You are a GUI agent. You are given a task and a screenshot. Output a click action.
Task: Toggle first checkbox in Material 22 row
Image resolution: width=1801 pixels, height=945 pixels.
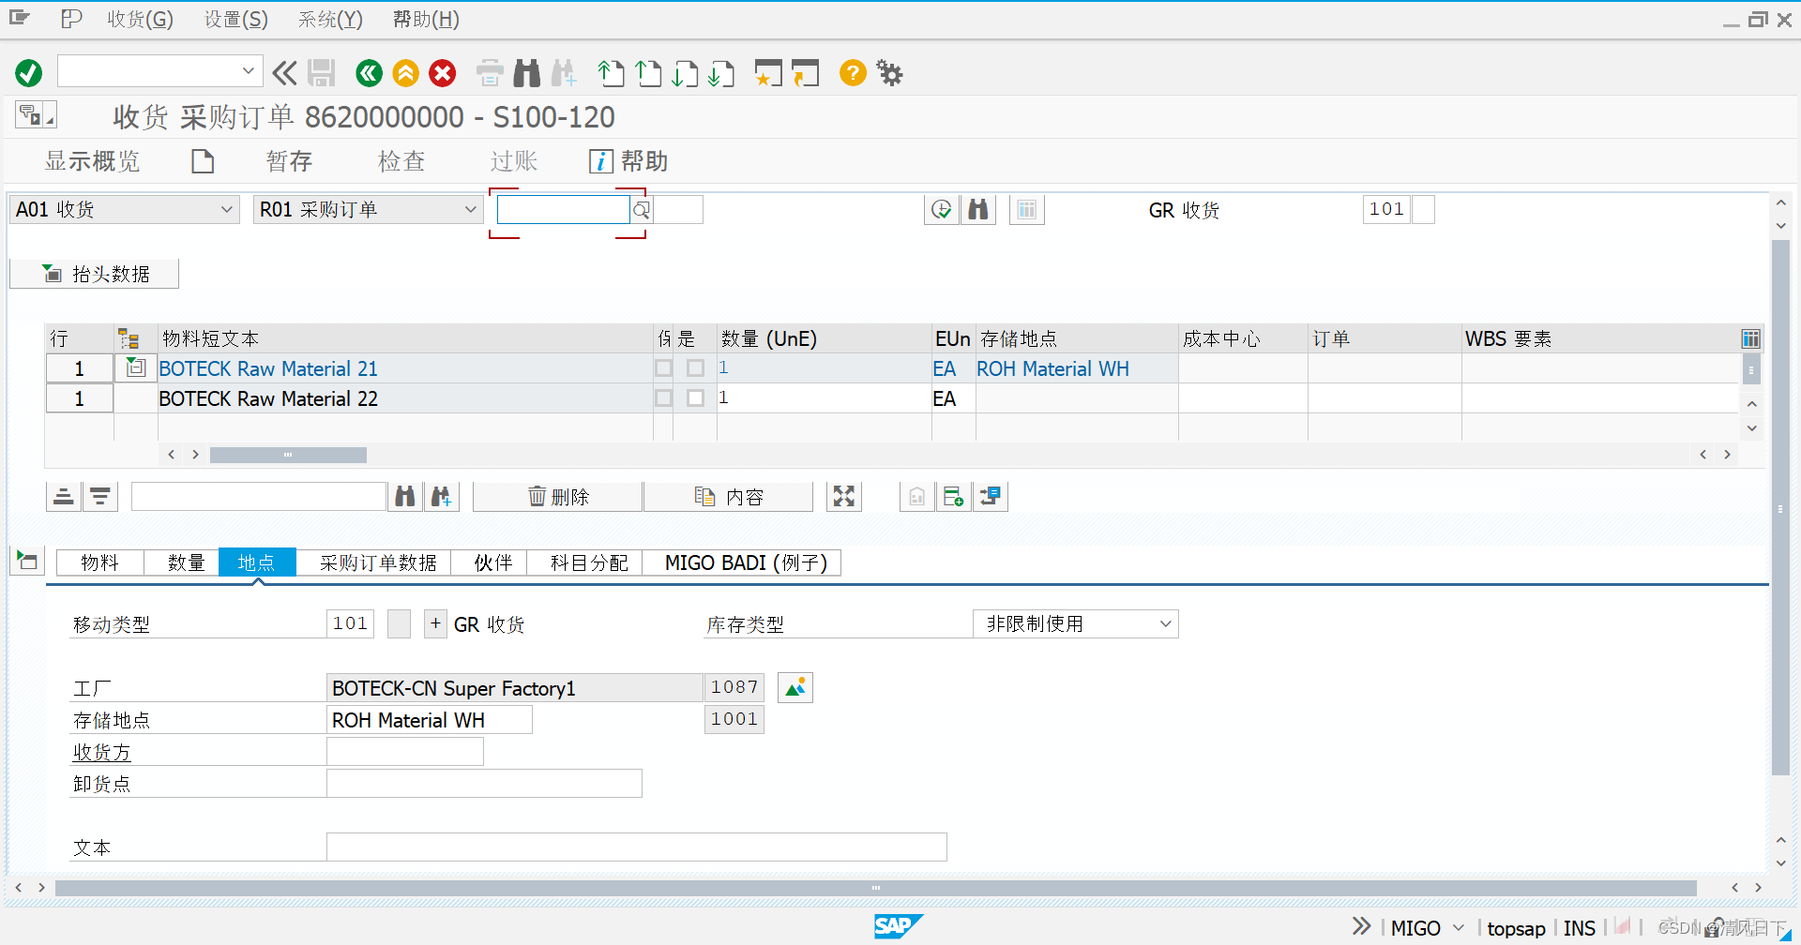tap(664, 398)
